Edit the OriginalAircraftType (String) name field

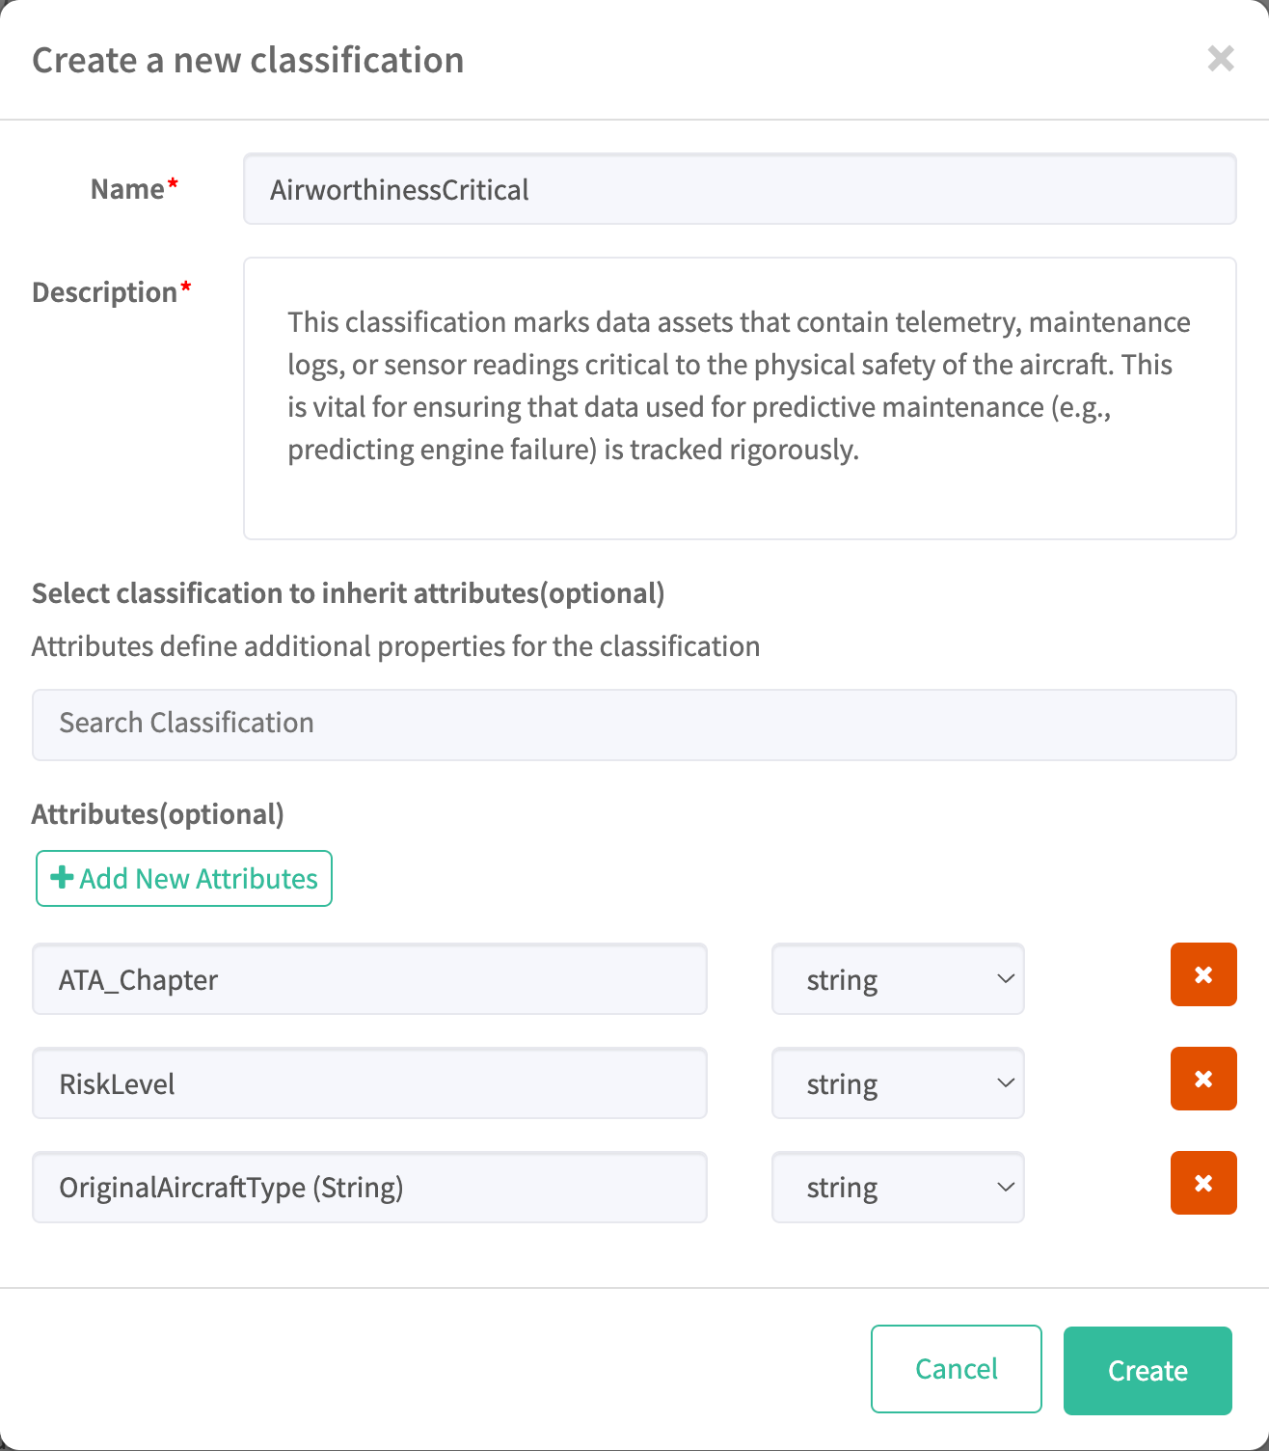click(x=369, y=1187)
